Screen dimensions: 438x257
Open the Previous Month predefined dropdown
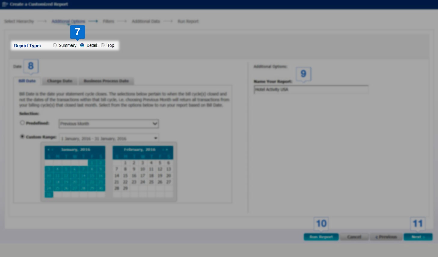[109, 124]
